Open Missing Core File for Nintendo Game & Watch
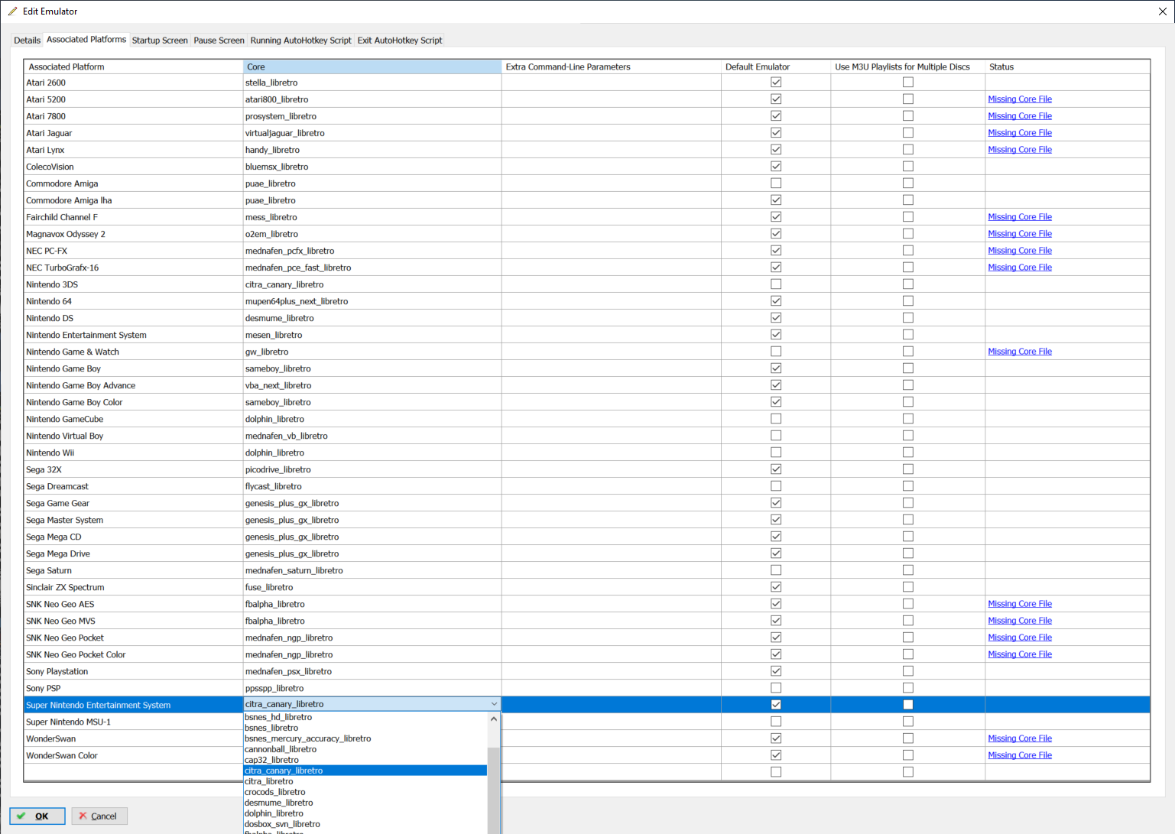 tap(1020, 352)
